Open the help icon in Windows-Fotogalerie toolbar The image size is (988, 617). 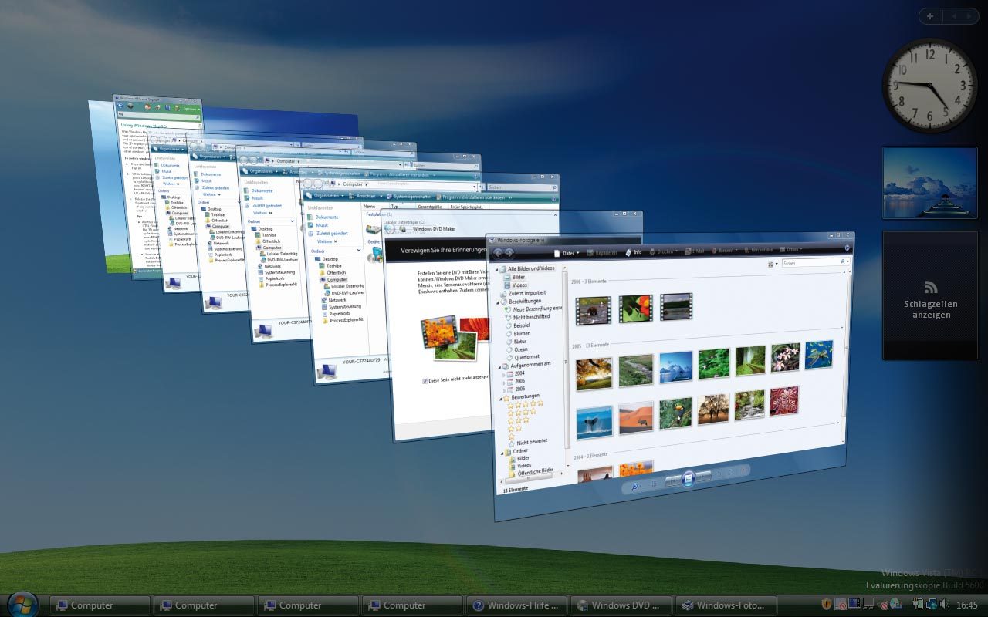tap(848, 248)
